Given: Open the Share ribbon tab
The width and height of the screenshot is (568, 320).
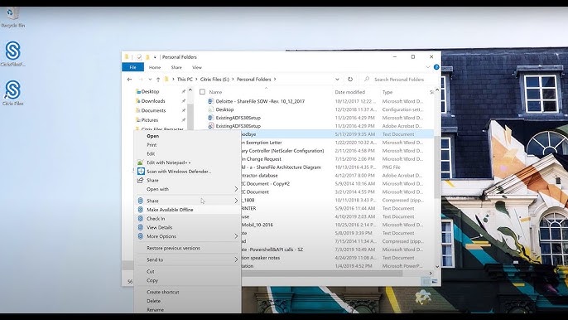Looking at the screenshot, I should pyautogui.click(x=176, y=67).
